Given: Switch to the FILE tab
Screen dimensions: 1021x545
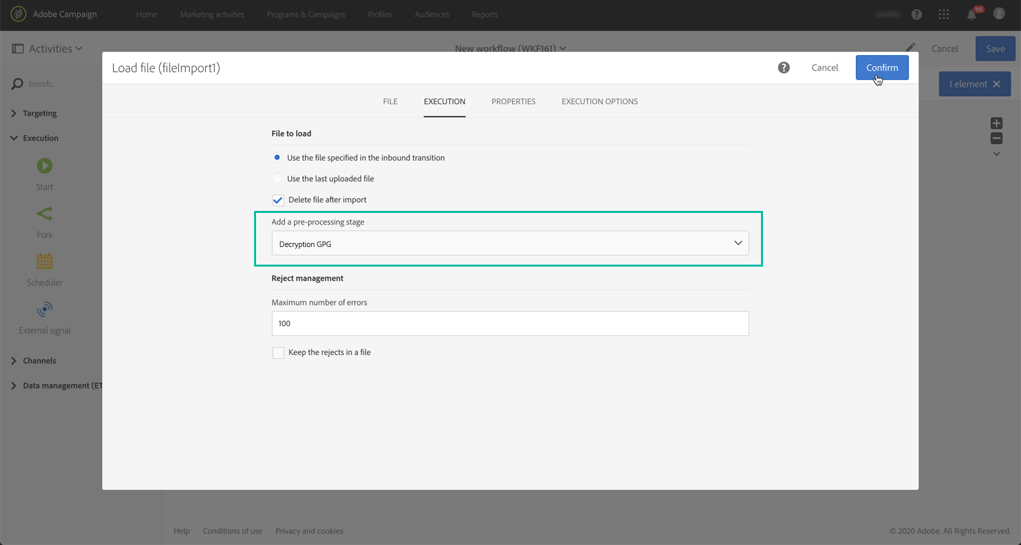Looking at the screenshot, I should pos(390,102).
